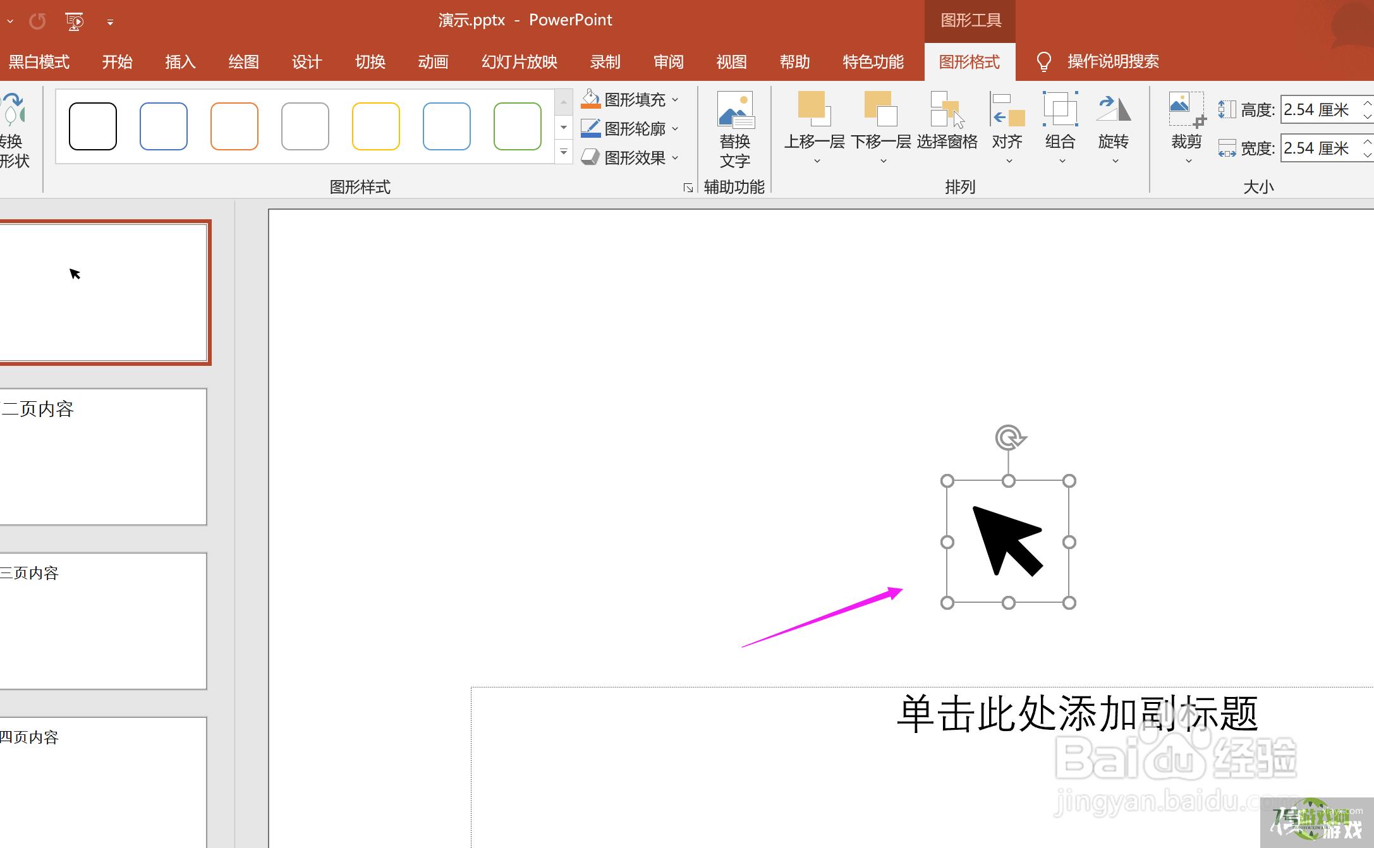
Task: Select the 图形格式 tab
Action: [x=970, y=62]
